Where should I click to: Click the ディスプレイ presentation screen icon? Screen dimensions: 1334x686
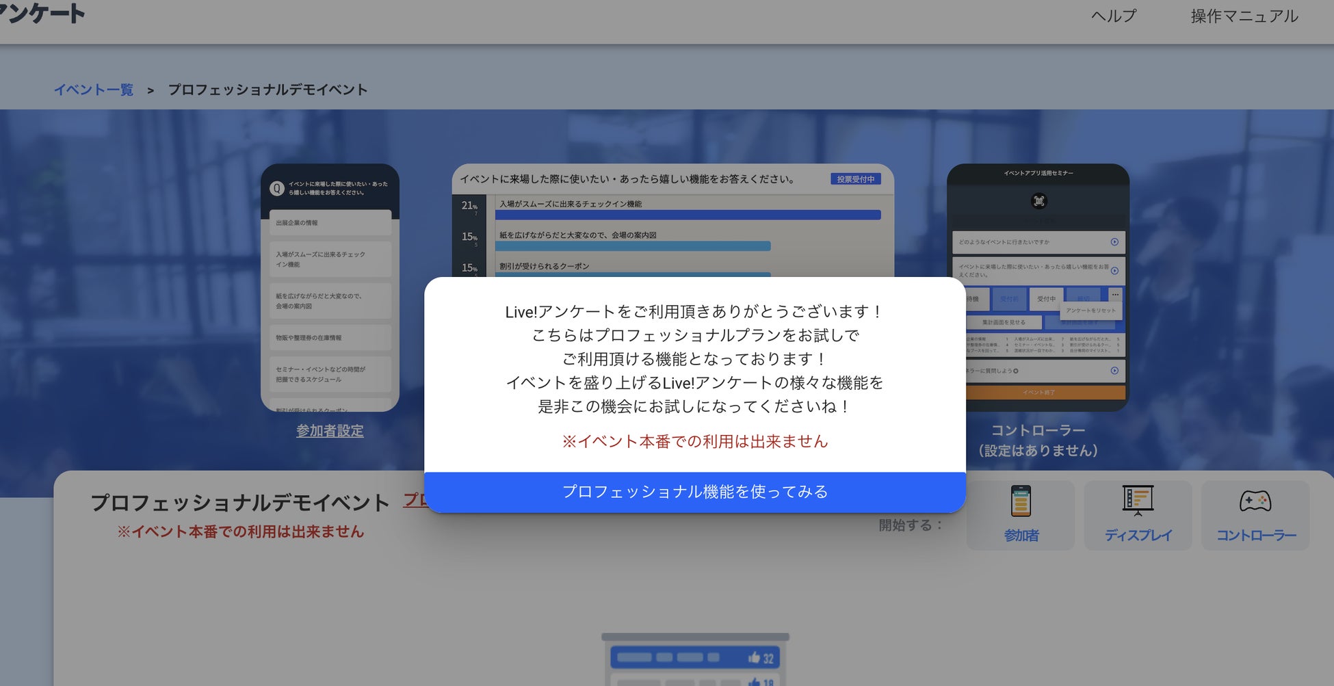[x=1138, y=501]
